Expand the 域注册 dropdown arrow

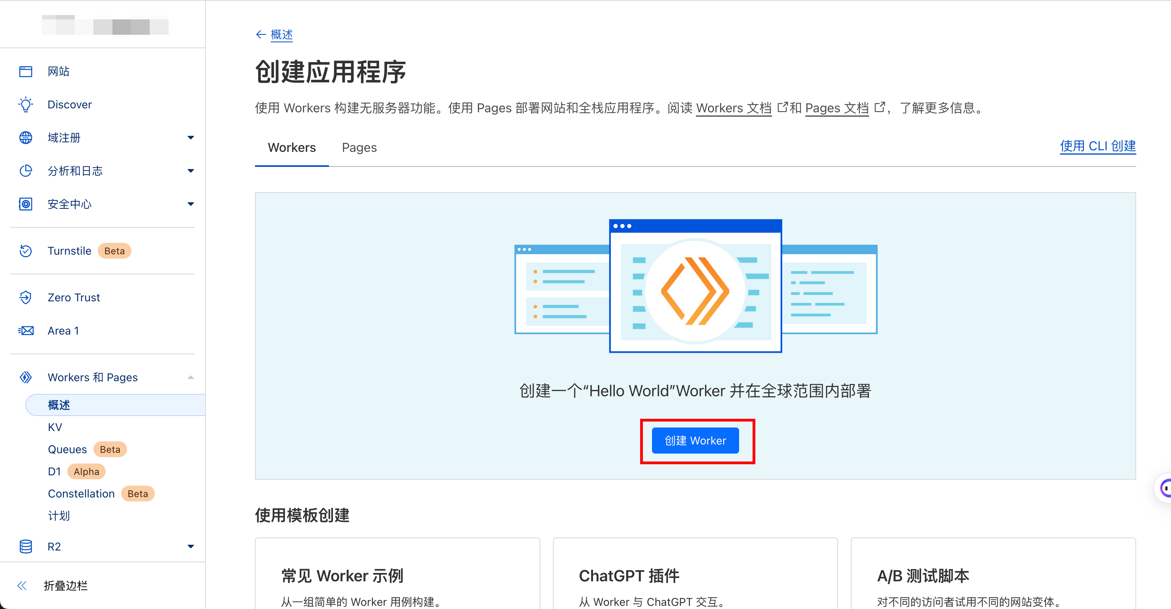click(191, 138)
